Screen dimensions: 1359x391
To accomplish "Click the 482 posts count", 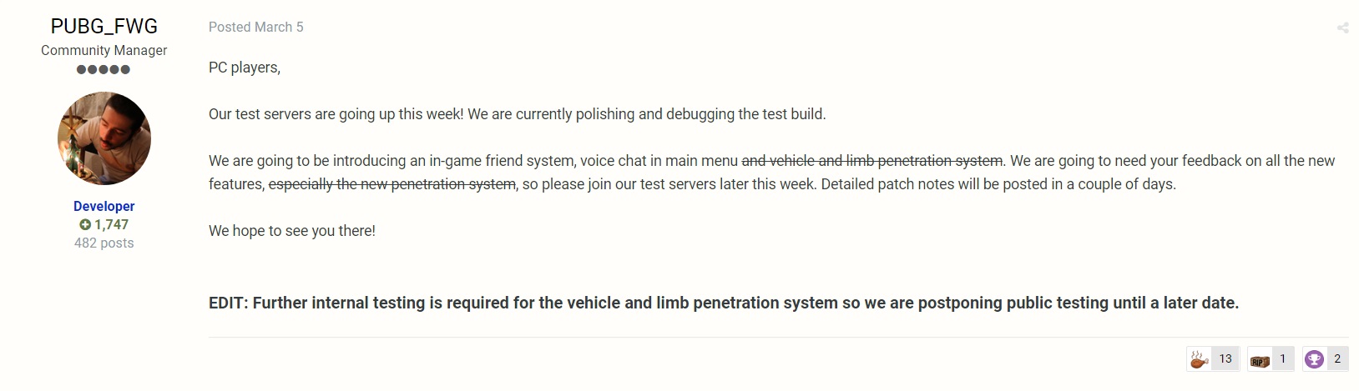I will 104,243.
